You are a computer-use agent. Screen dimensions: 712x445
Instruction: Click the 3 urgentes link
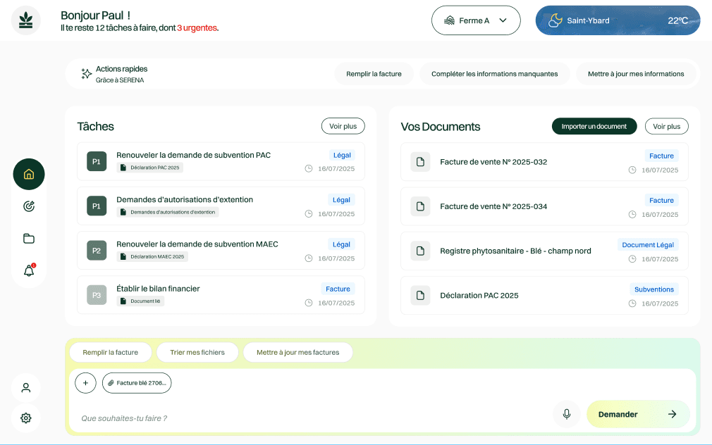[197, 28]
